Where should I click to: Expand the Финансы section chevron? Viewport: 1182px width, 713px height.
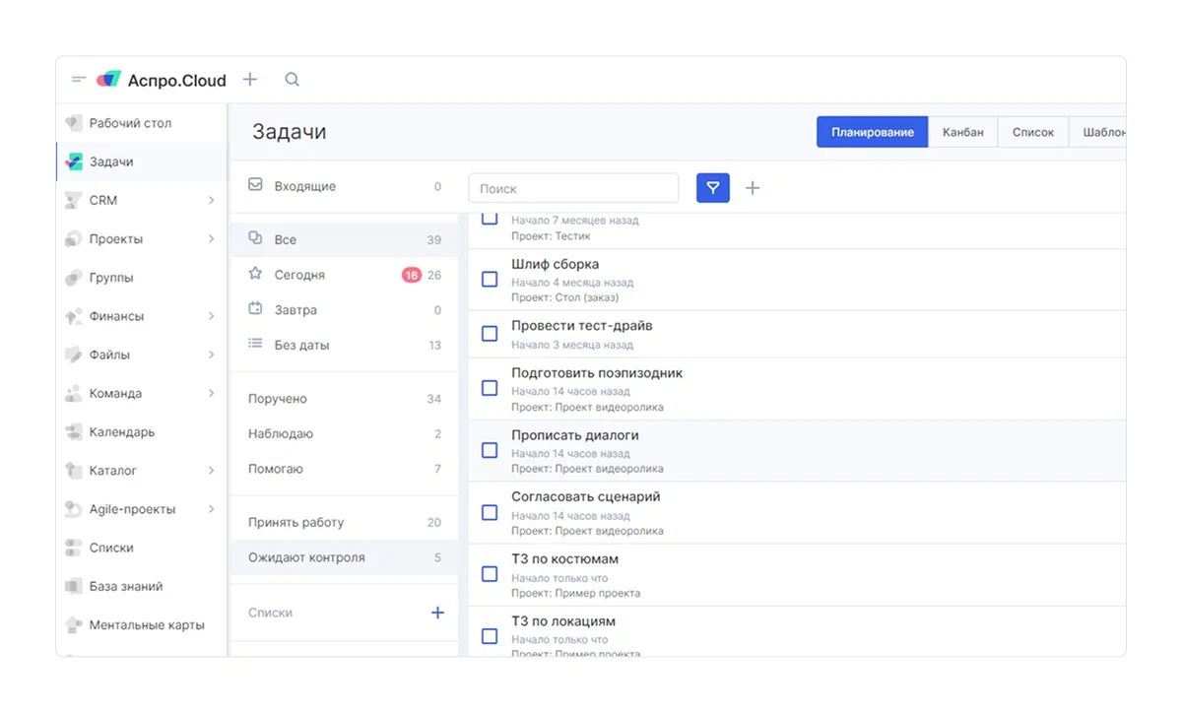tap(211, 316)
